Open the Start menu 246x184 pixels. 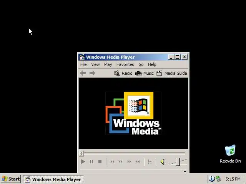[x=11, y=179]
